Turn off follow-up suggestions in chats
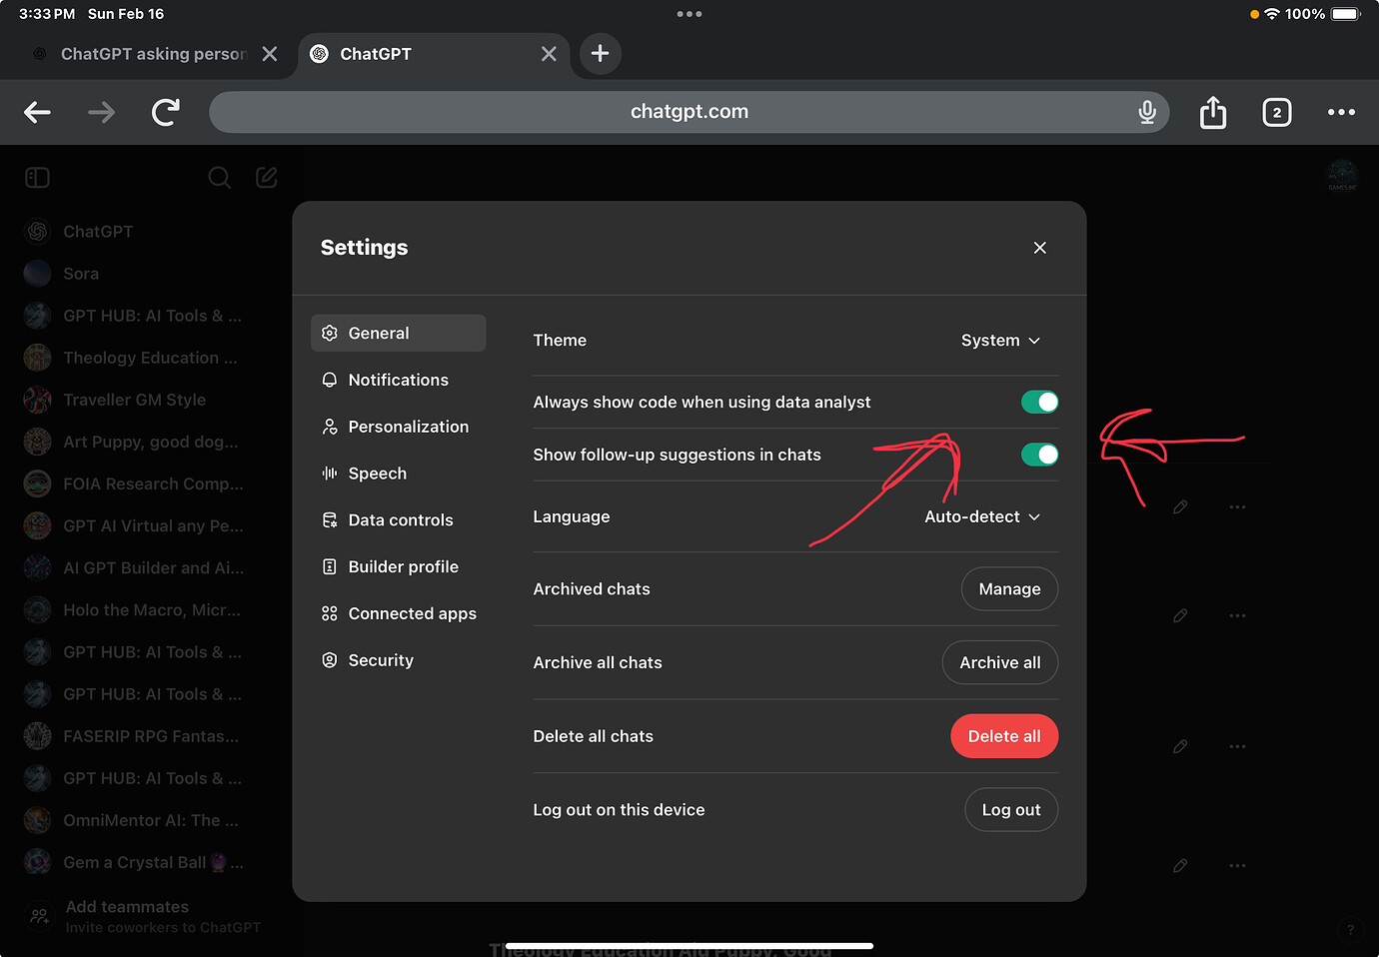 click(x=1040, y=455)
